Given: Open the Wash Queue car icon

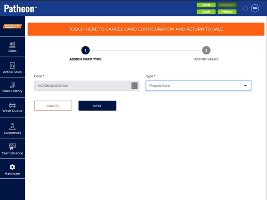Looking at the screenshot, I should click(12, 105).
